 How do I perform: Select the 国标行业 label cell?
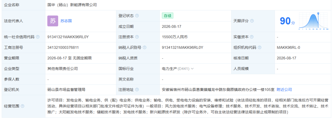tap(138, 69)
